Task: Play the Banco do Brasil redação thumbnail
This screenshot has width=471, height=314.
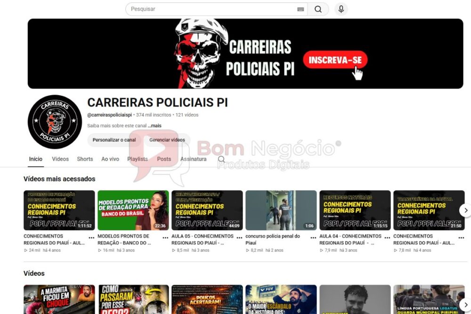Action: point(133,210)
